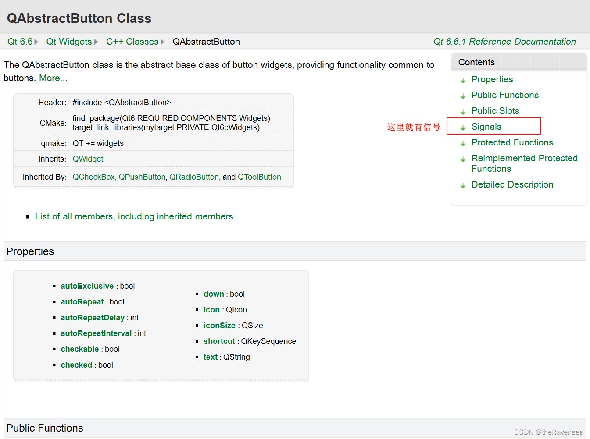Open the QRadioButton class link
Image resolution: width=590 pixels, height=439 pixels.
coord(194,177)
